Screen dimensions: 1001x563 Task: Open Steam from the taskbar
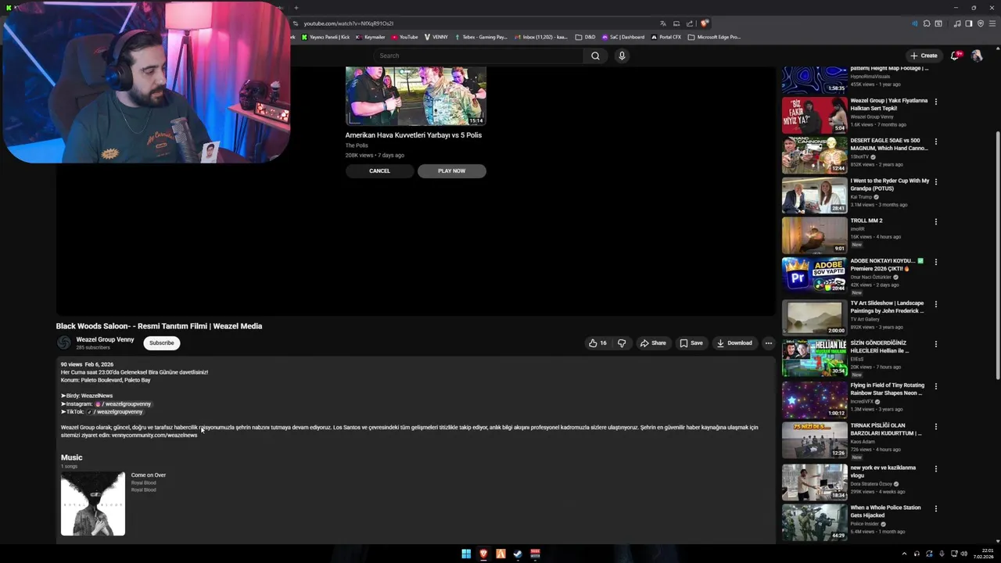[518, 554]
